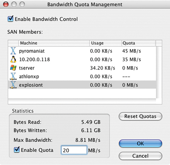This screenshot has height=165, width=170.
Task: Confirm settings with the OK button
Action: tap(140, 143)
